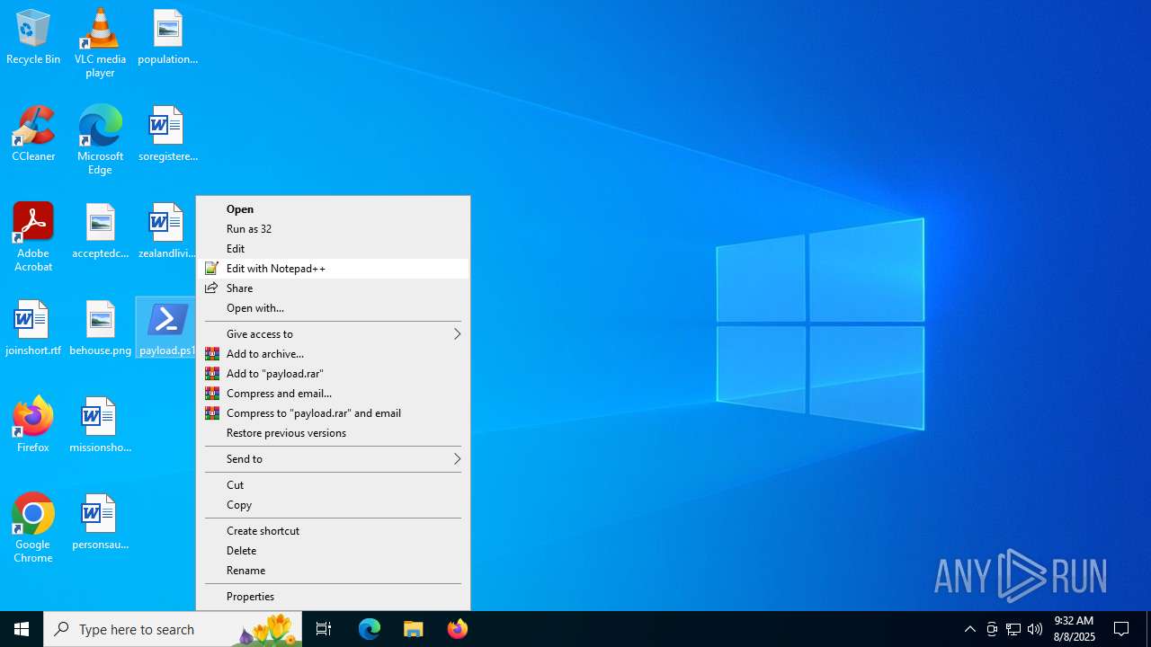
Task: Choose Add to "payload.rar"
Action: [333, 374]
